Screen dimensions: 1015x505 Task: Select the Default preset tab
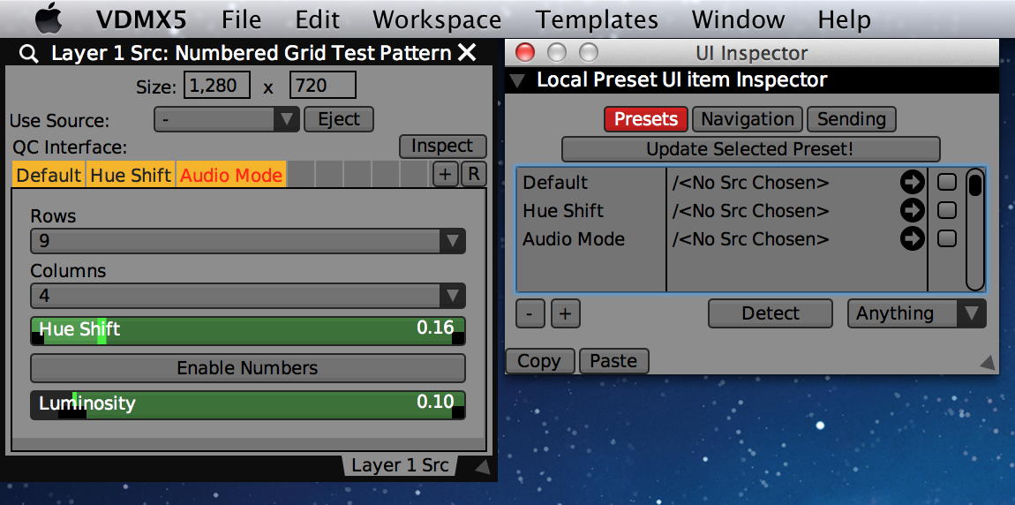pos(49,175)
